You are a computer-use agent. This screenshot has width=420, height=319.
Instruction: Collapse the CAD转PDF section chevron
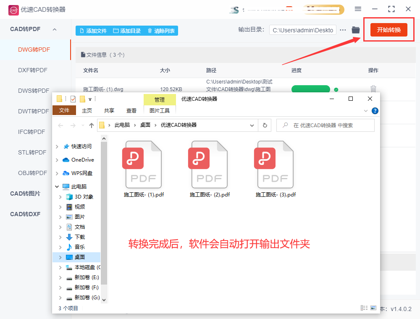55,29
